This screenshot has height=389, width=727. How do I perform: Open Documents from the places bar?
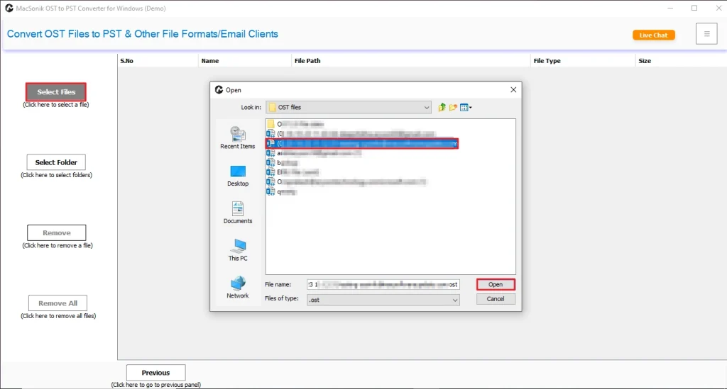pyautogui.click(x=237, y=212)
